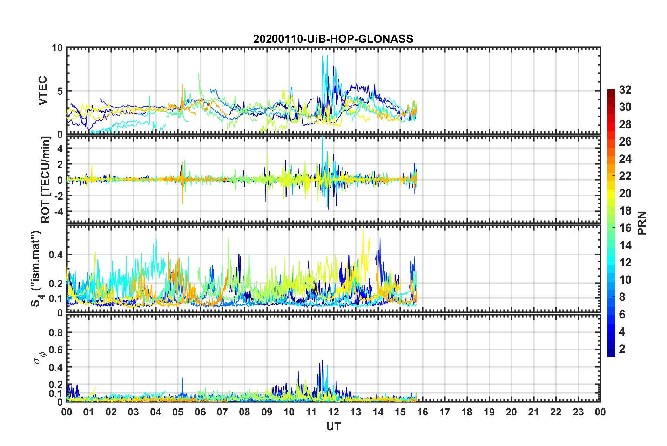Click the colorbar tick label 12

[x=625, y=263]
